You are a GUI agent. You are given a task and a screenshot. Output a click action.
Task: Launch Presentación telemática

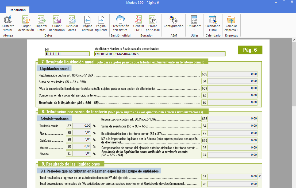pyautogui.click(x=120, y=23)
